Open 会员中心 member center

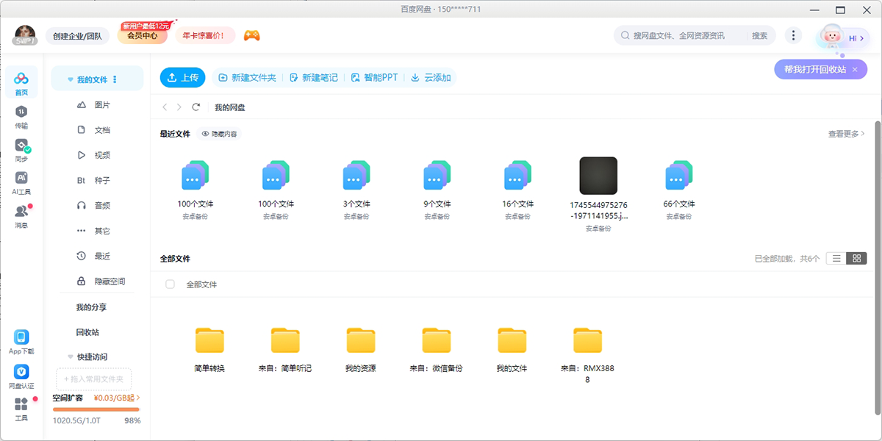coord(143,34)
